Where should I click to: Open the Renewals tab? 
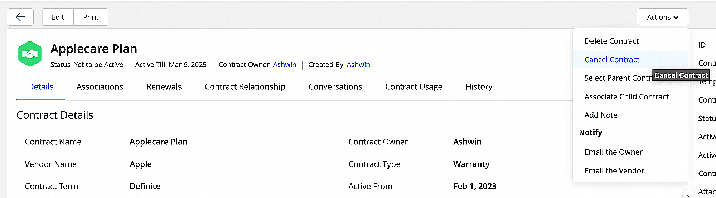(164, 87)
